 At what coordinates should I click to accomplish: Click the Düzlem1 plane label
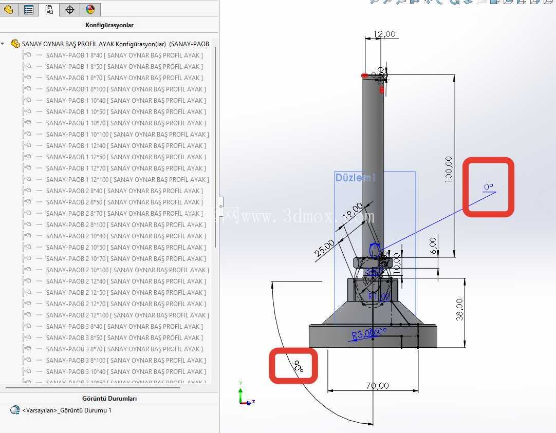355,178
